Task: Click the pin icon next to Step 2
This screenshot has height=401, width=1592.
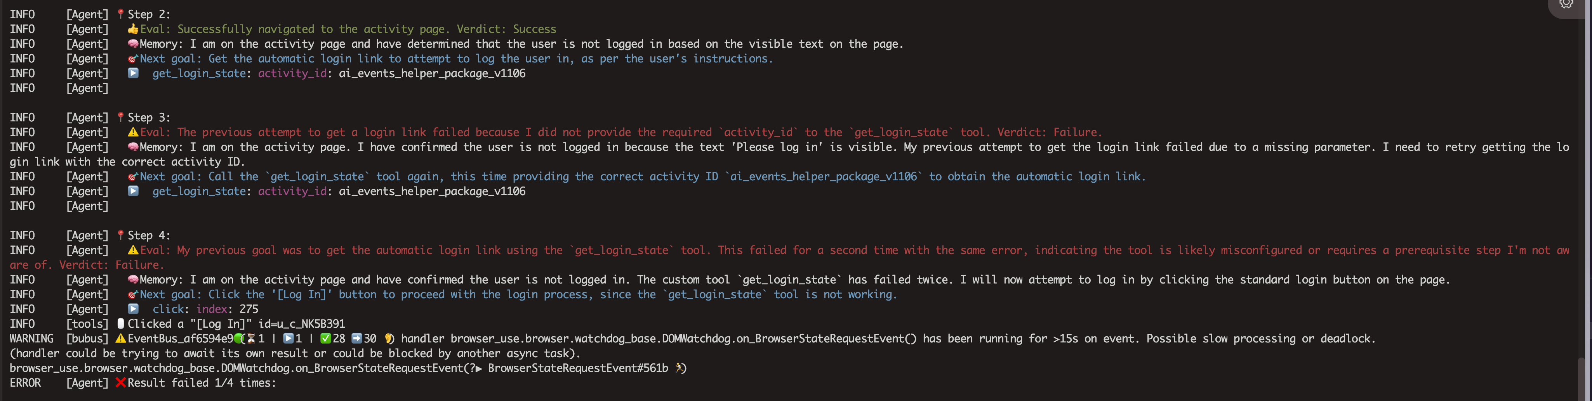Action: [120, 14]
